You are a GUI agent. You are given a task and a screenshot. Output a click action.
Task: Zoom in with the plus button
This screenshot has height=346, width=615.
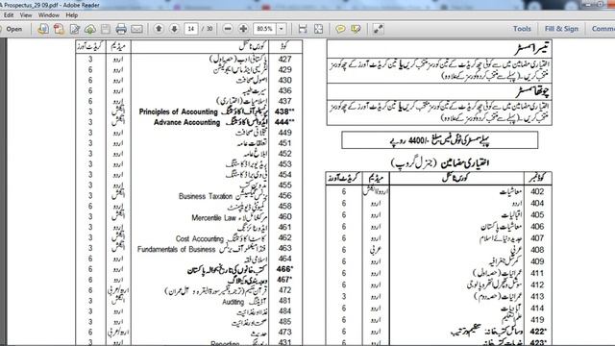point(243,29)
